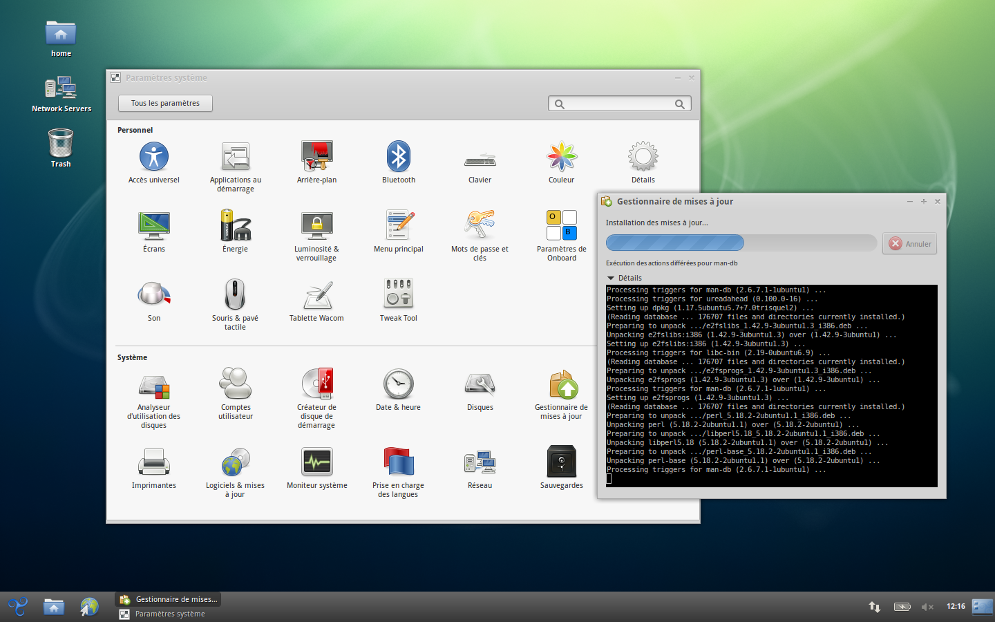Open Souris & pavé tactile
Viewport: 995px width, 622px height.
point(236,305)
